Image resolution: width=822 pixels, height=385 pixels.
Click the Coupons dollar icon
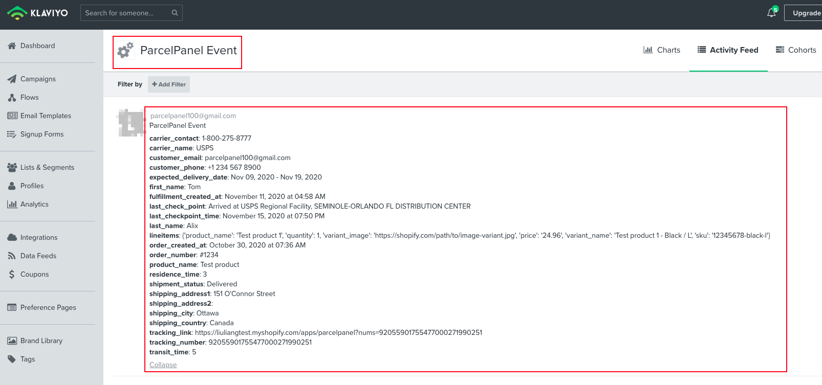(x=12, y=274)
